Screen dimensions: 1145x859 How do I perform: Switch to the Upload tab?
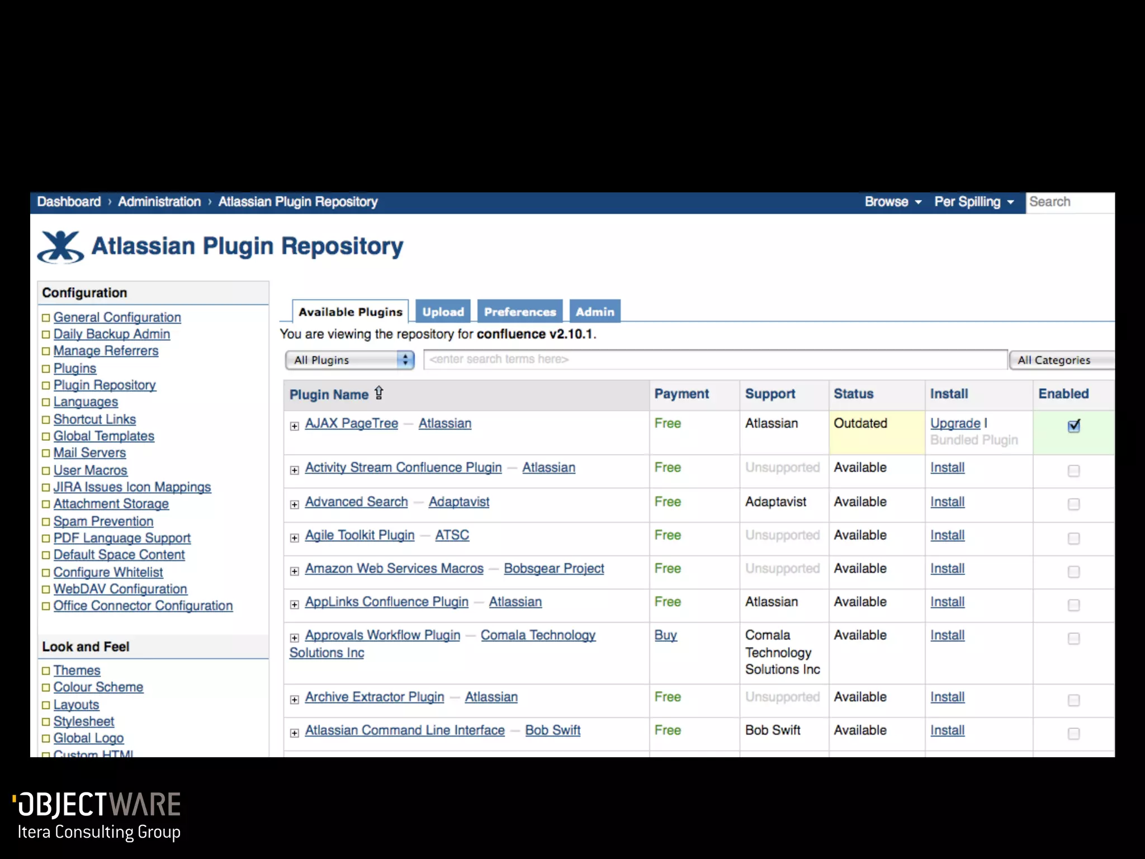(443, 311)
